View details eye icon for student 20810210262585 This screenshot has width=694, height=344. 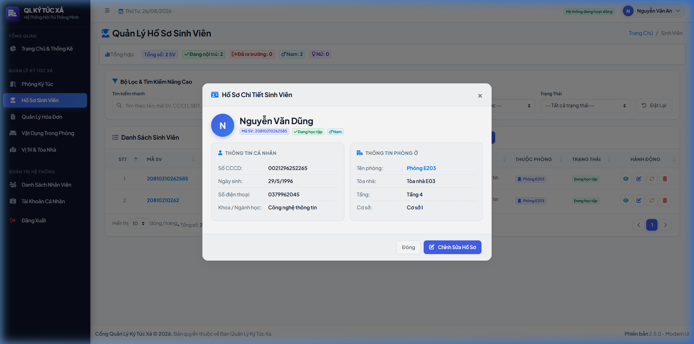click(x=626, y=179)
